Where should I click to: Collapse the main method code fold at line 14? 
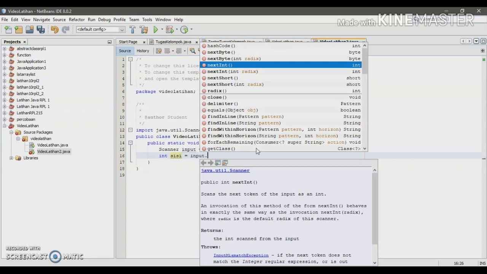pos(130,143)
